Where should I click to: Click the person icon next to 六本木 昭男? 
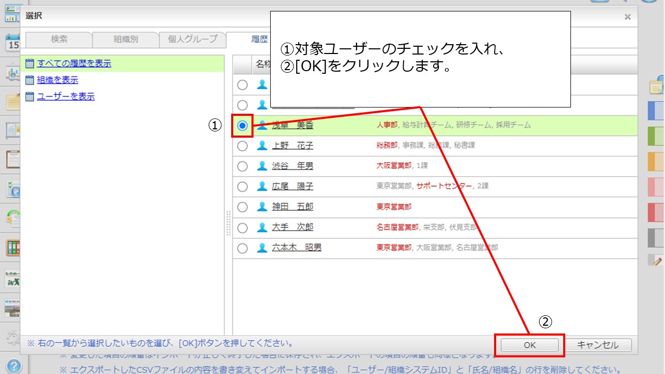click(262, 248)
